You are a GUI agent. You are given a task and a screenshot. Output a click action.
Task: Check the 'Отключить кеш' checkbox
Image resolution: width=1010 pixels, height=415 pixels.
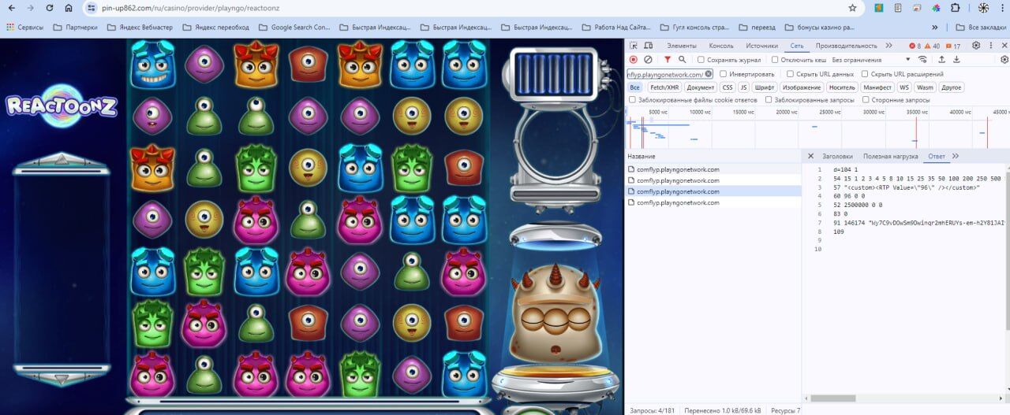775,60
